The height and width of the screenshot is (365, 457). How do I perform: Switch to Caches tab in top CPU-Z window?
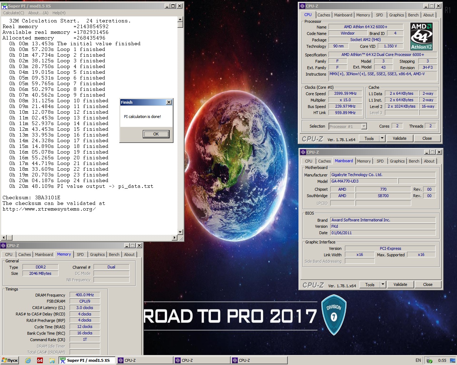pos(324,15)
